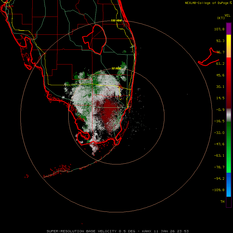This screenshot has height=233, width=233.
Task: Pick the blue segment of the color bar
Action: pyautogui.click(x=229, y=185)
